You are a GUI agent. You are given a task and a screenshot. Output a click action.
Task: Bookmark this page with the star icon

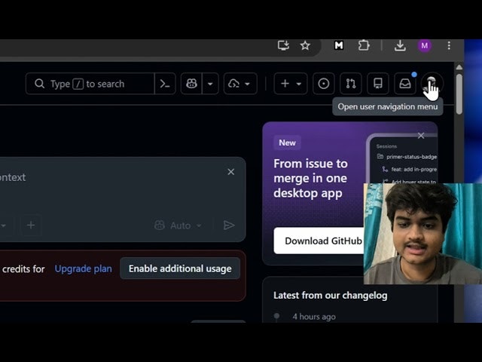click(x=305, y=45)
